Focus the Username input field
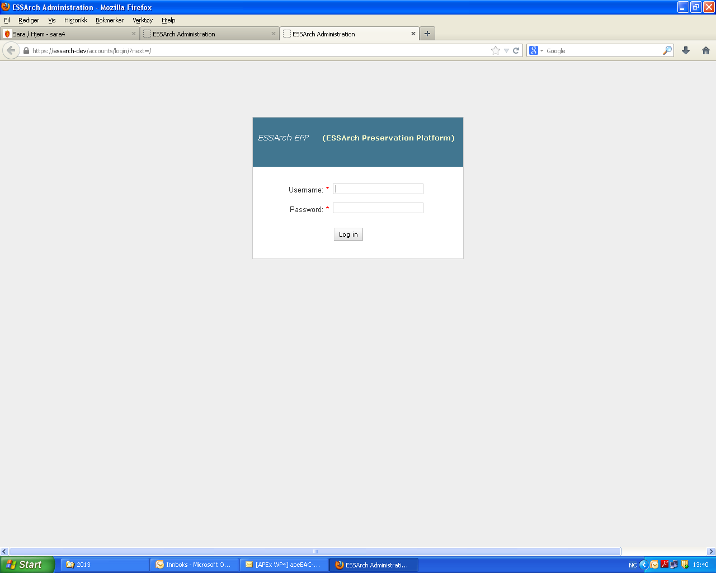 click(378, 189)
